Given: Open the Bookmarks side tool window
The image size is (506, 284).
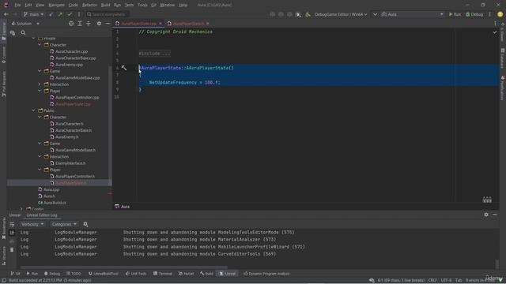Looking at the screenshot, I should (4, 228).
